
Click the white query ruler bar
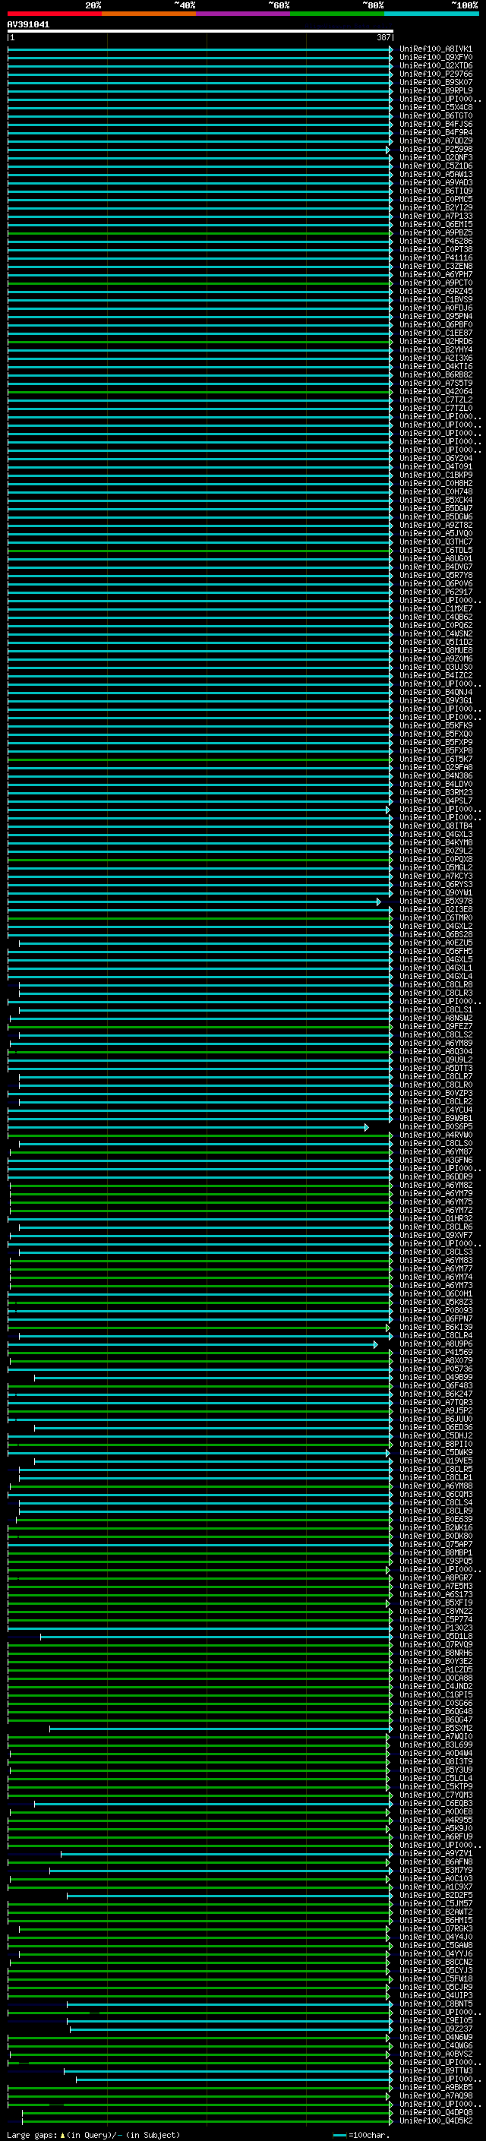(200, 32)
